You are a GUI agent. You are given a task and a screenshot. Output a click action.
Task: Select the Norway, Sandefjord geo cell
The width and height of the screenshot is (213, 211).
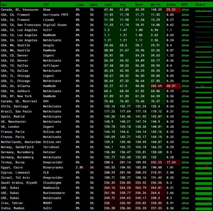click(17, 147)
